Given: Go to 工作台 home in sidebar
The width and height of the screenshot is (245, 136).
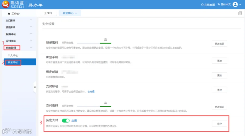Looking at the screenshot, I should 14,14.
